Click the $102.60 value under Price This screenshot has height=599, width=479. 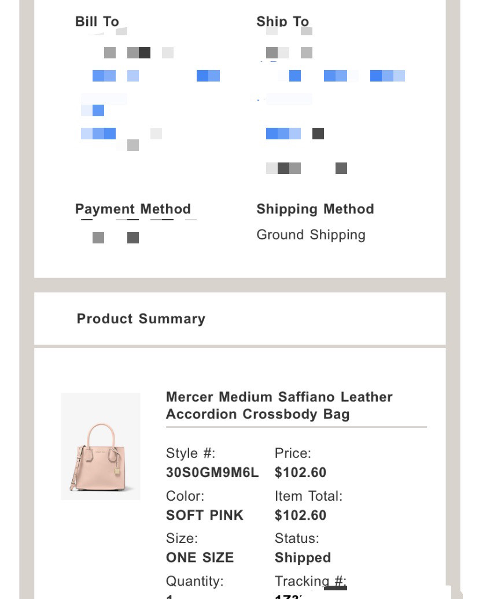(300, 472)
